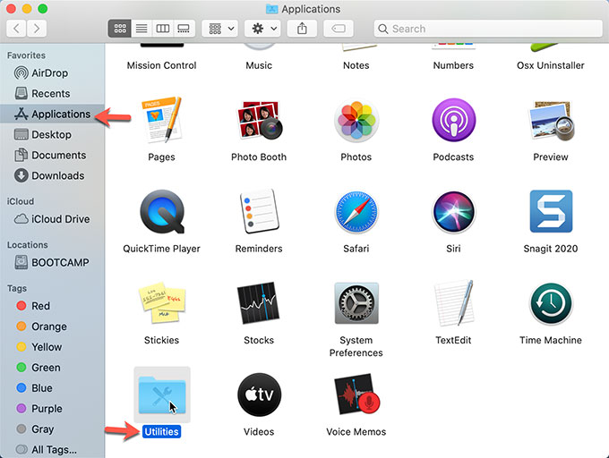609x458 pixels.
Task: Open iCloud Drive in the sidebar
Action: [x=52, y=219]
